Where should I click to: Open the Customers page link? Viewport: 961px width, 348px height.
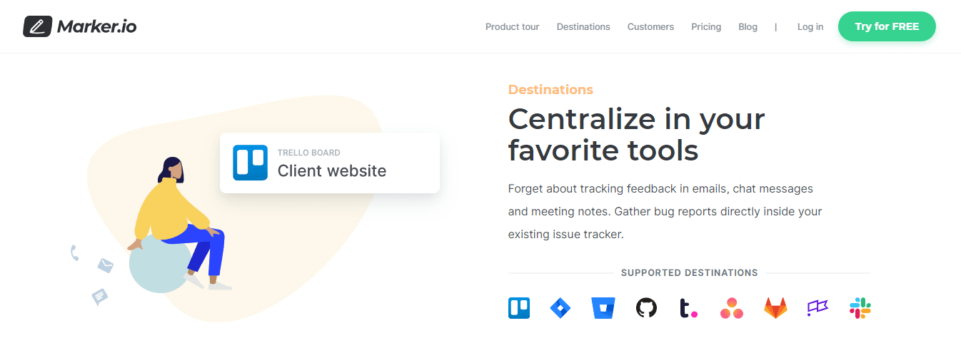[650, 27]
